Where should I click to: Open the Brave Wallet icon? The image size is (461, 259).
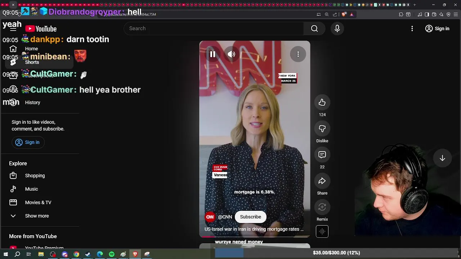(434, 14)
